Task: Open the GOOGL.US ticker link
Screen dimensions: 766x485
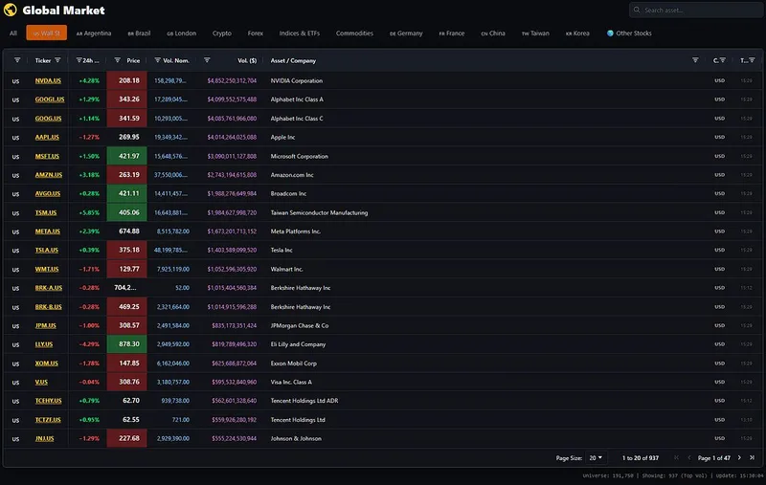Action: (x=50, y=99)
